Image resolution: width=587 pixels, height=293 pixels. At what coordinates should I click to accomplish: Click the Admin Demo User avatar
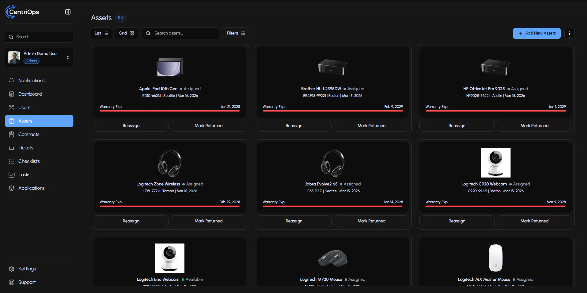coord(14,57)
